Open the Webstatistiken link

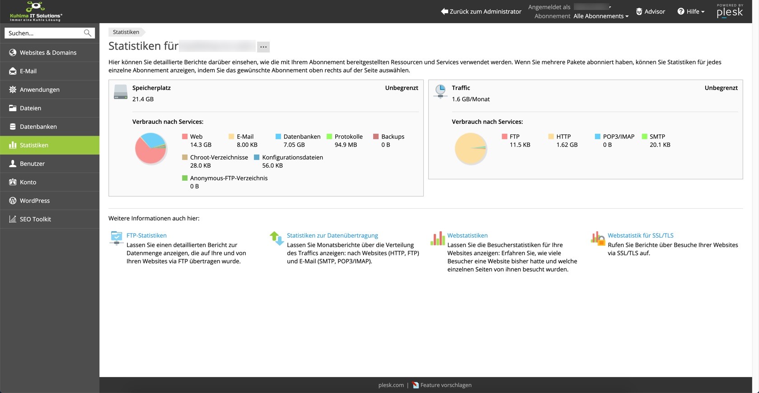pos(467,235)
